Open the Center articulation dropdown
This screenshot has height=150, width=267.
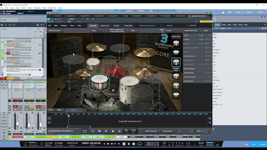[x=174, y=31]
